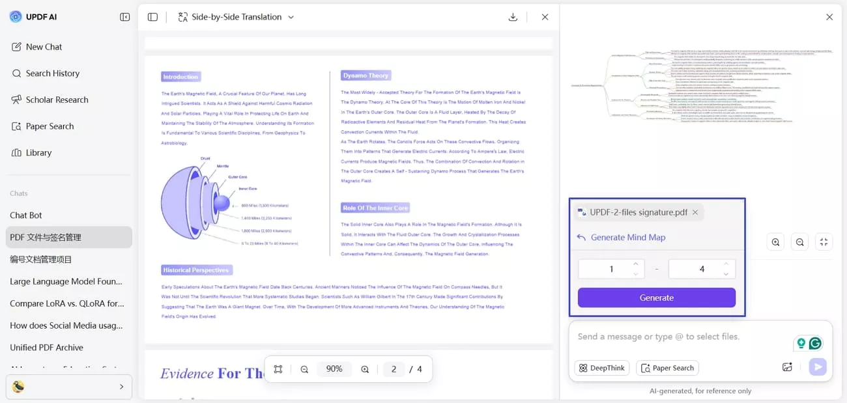
Task: Enable Paper Search mode
Action: (x=667, y=368)
